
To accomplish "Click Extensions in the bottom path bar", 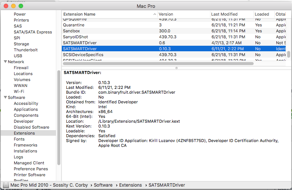I will click(x=130, y=185).
